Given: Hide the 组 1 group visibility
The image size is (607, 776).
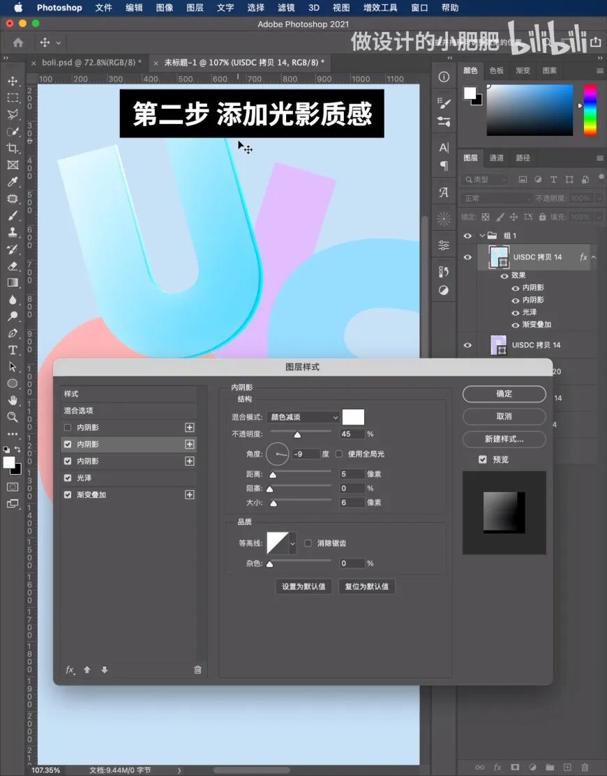Looking at the screenshot, I should (467, 236).
